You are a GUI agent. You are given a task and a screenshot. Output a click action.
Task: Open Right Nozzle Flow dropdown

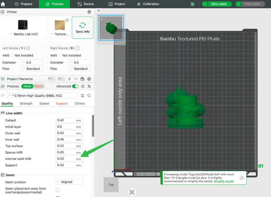79,69
